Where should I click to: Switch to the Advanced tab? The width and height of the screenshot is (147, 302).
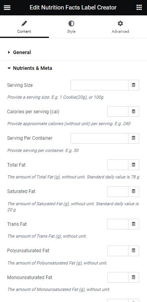click(x=120, y=27)
